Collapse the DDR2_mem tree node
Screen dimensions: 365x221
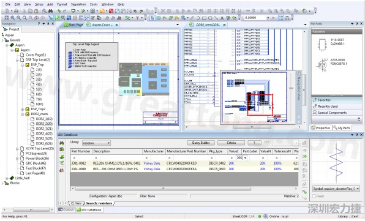coord(22,114)
